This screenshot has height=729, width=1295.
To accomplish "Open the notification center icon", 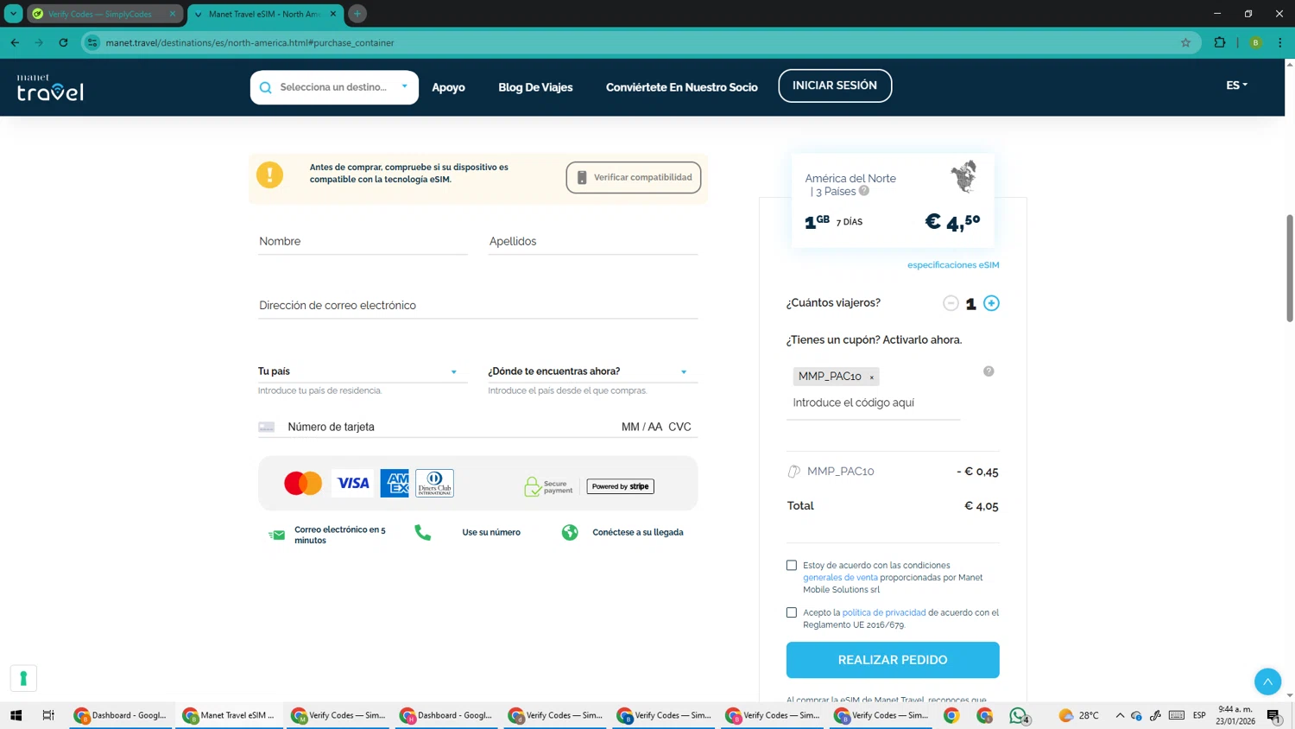I will (1273, 715).
